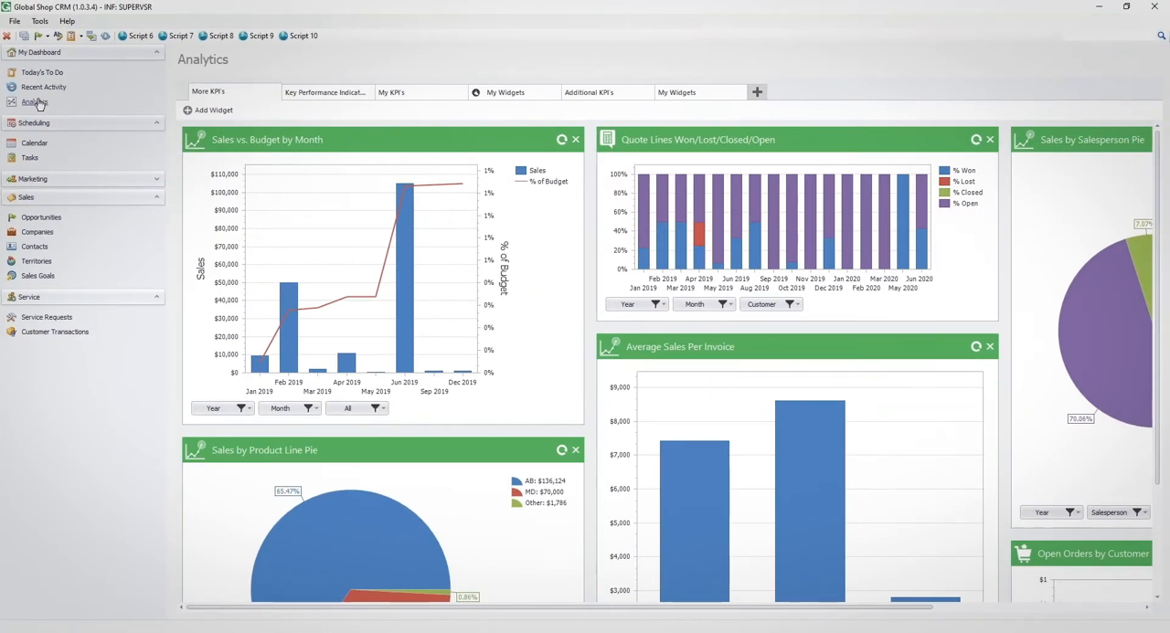
Task: Switch to the Additional KPI's tab
Action: 607,92
